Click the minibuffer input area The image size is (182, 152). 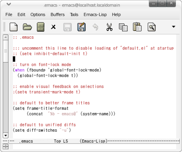click(94, 147)
